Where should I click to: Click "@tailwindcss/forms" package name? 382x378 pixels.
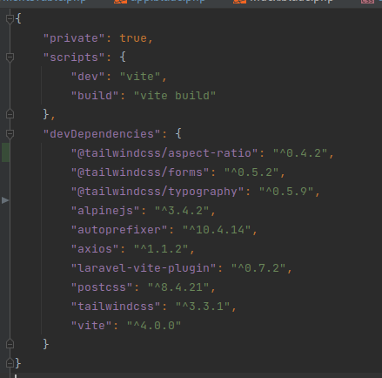pos(140,172)
